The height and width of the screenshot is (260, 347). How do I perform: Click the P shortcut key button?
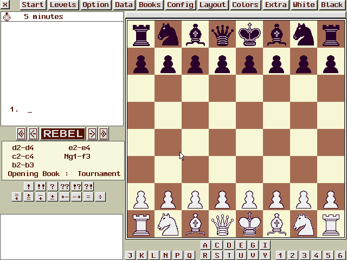178,256
